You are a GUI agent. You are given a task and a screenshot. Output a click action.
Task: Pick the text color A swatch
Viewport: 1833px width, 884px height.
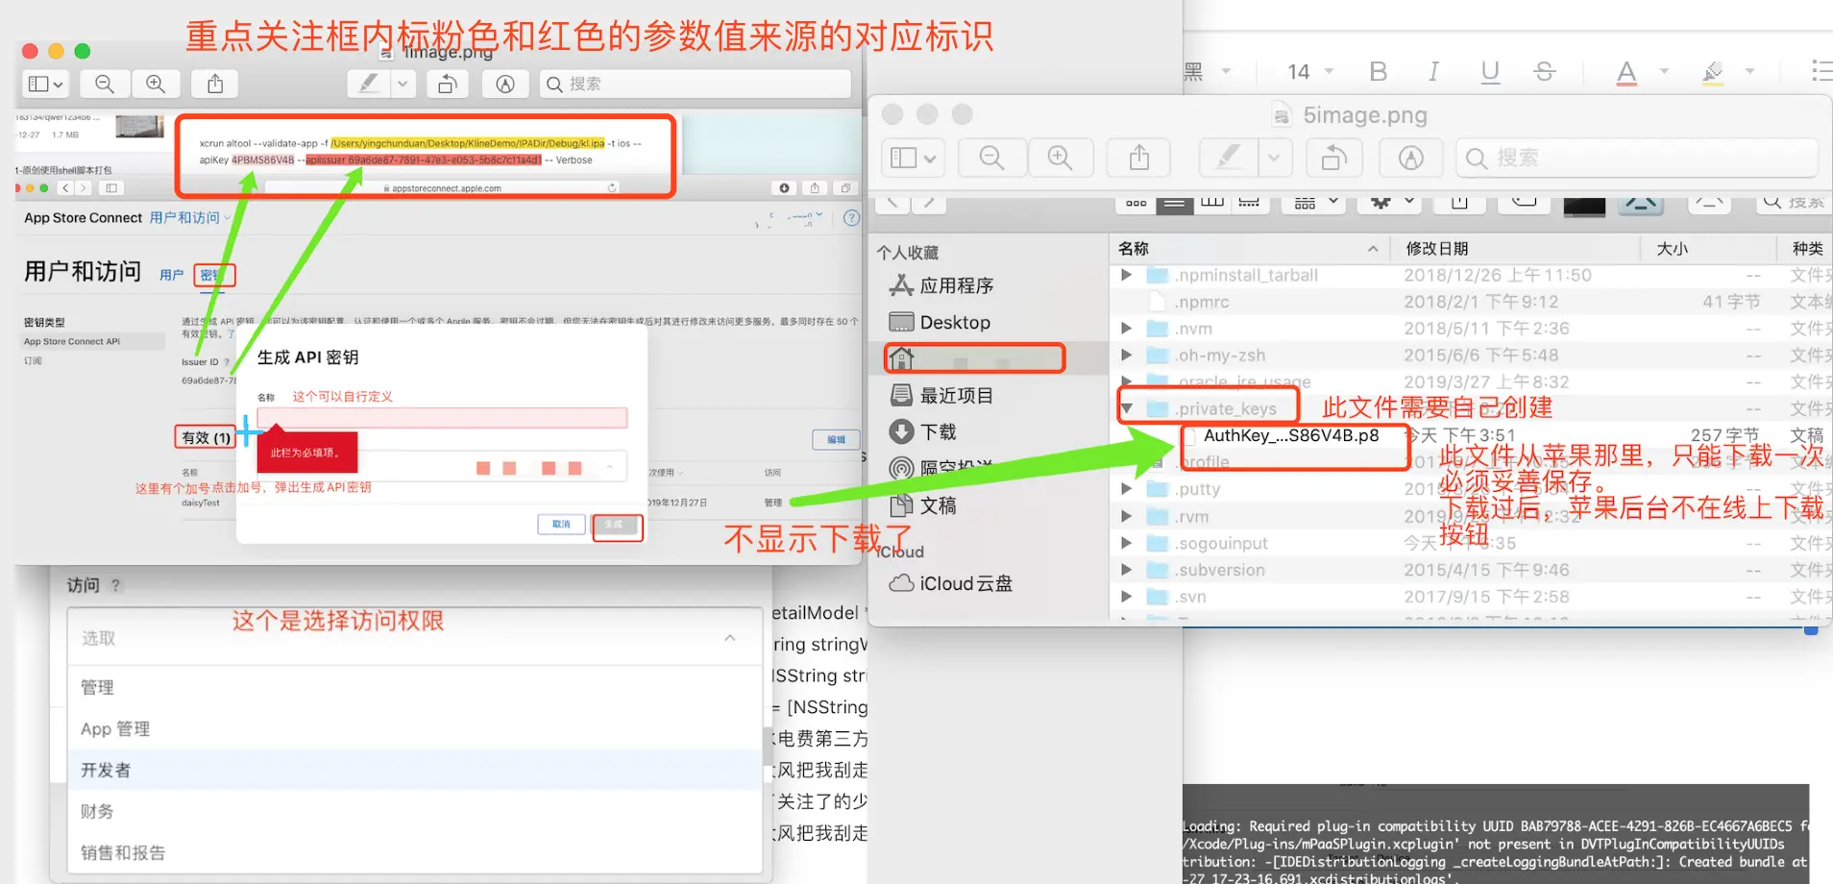[x=1626, y=72]
